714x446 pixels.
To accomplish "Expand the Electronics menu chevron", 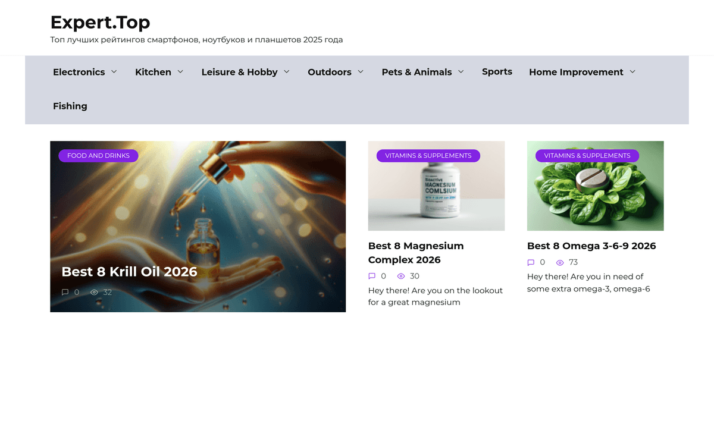I will click(x=114, y=71).
